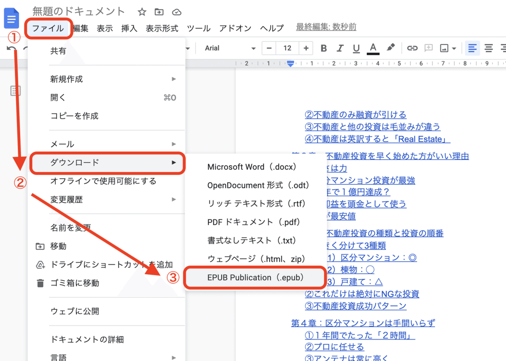Viewport: 506px width, 361px height.
Task: Open link ③不動産投資成功パターン
Action: click(355, 306)
